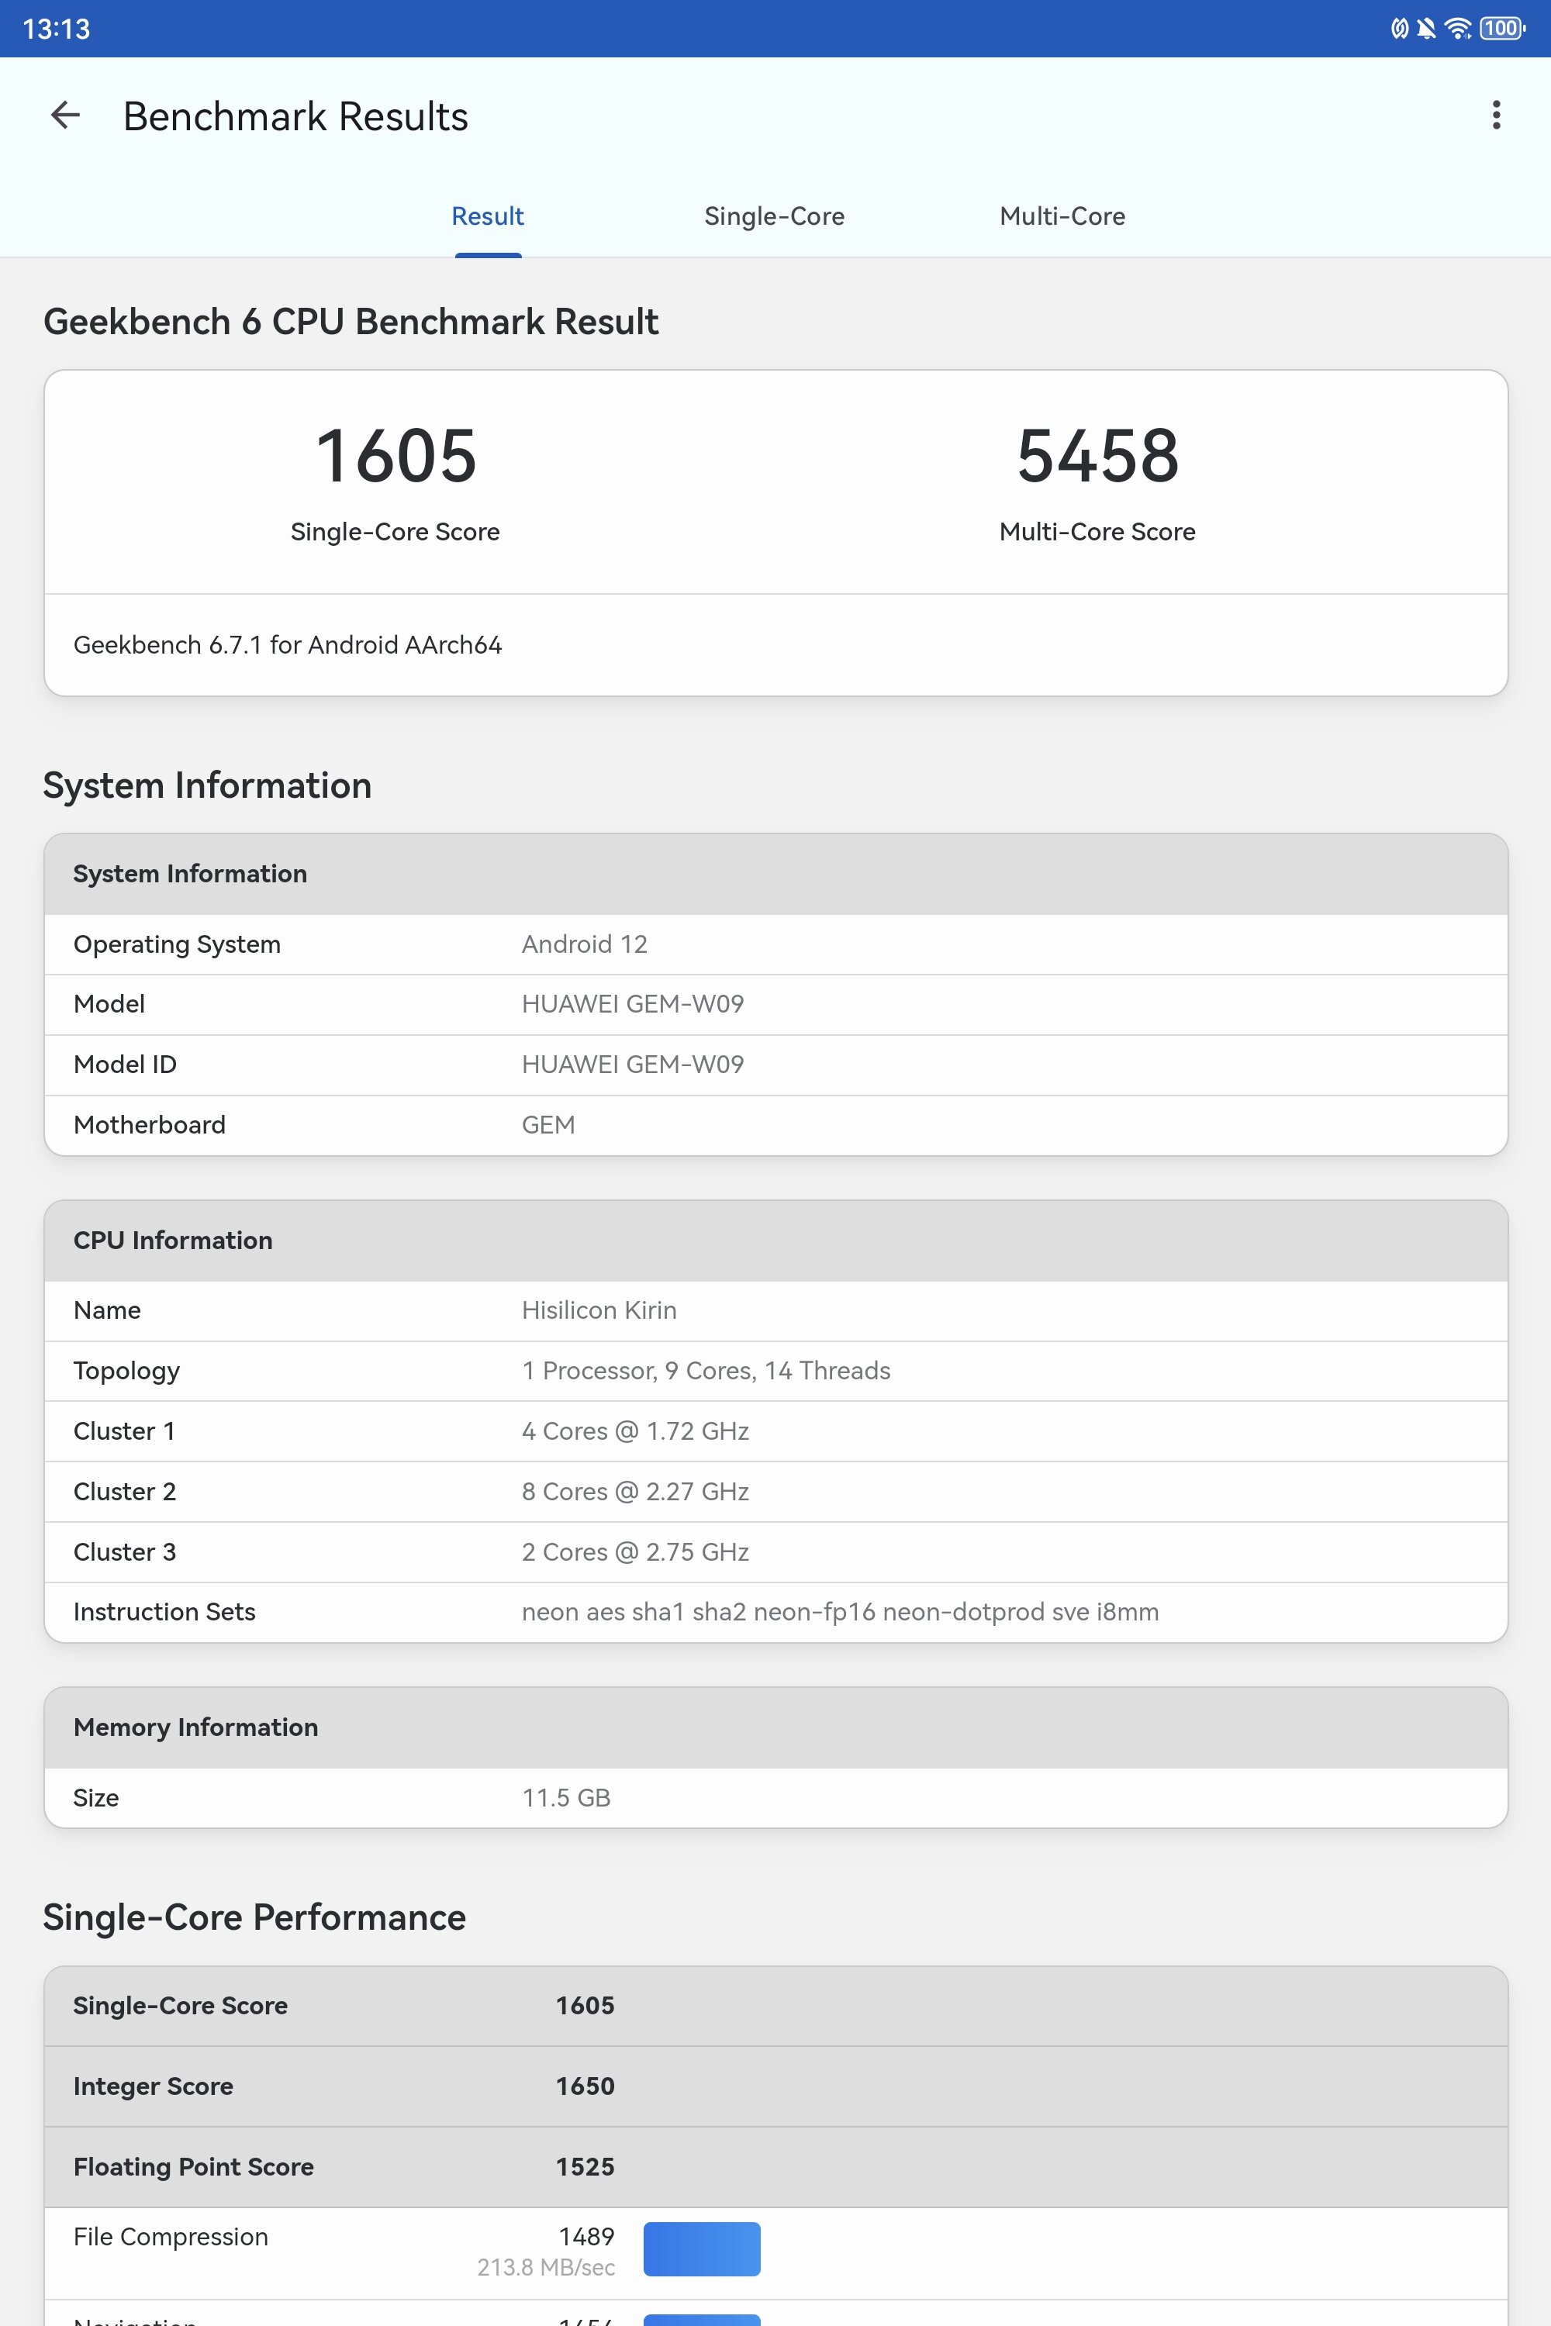Tap the File Compression row label

coord(171,2237)
